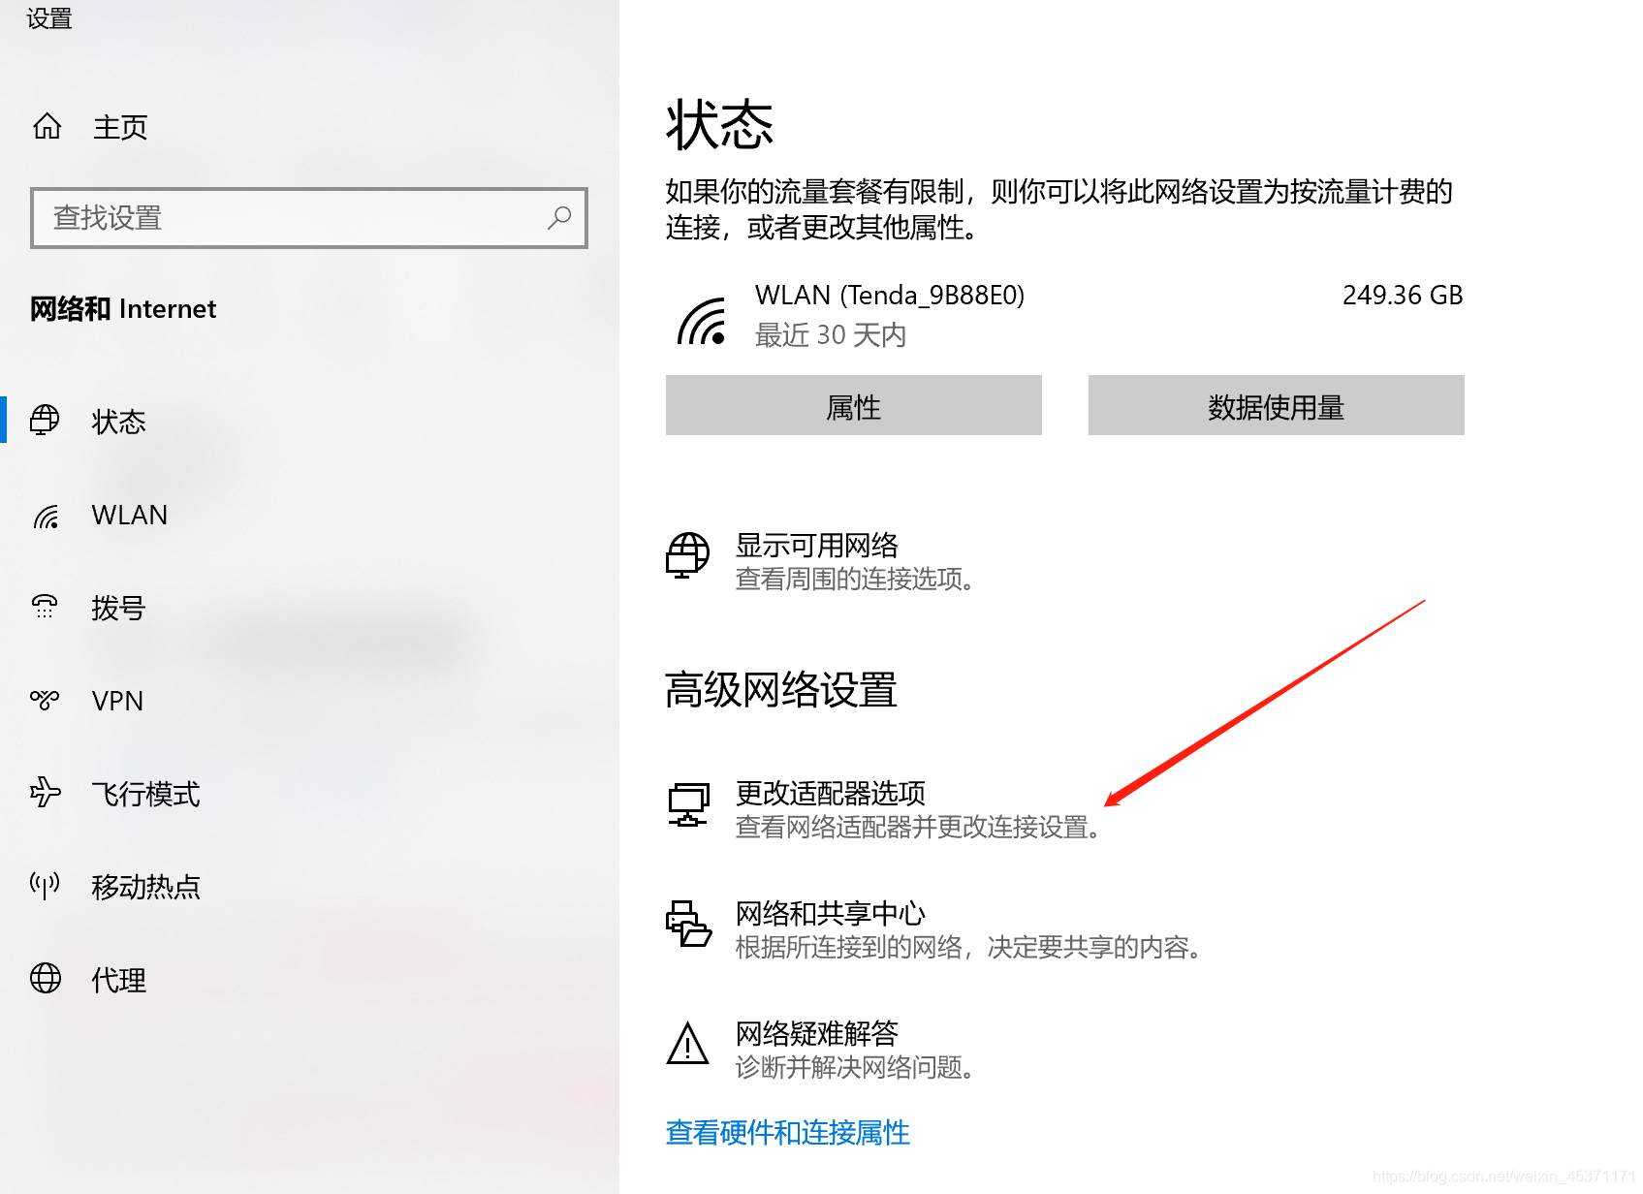
Task: Click the 查看硬件和连接属性 link
Action: click(788, 1132)
